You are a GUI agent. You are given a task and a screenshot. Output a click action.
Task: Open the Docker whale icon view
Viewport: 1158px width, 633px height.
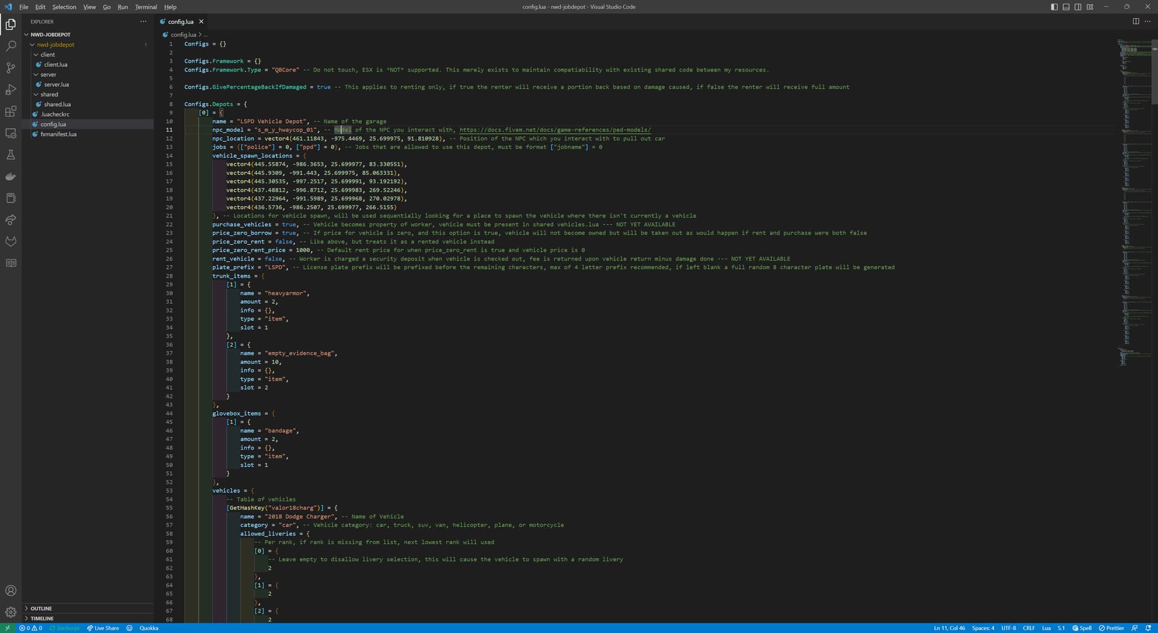point(11,177)
